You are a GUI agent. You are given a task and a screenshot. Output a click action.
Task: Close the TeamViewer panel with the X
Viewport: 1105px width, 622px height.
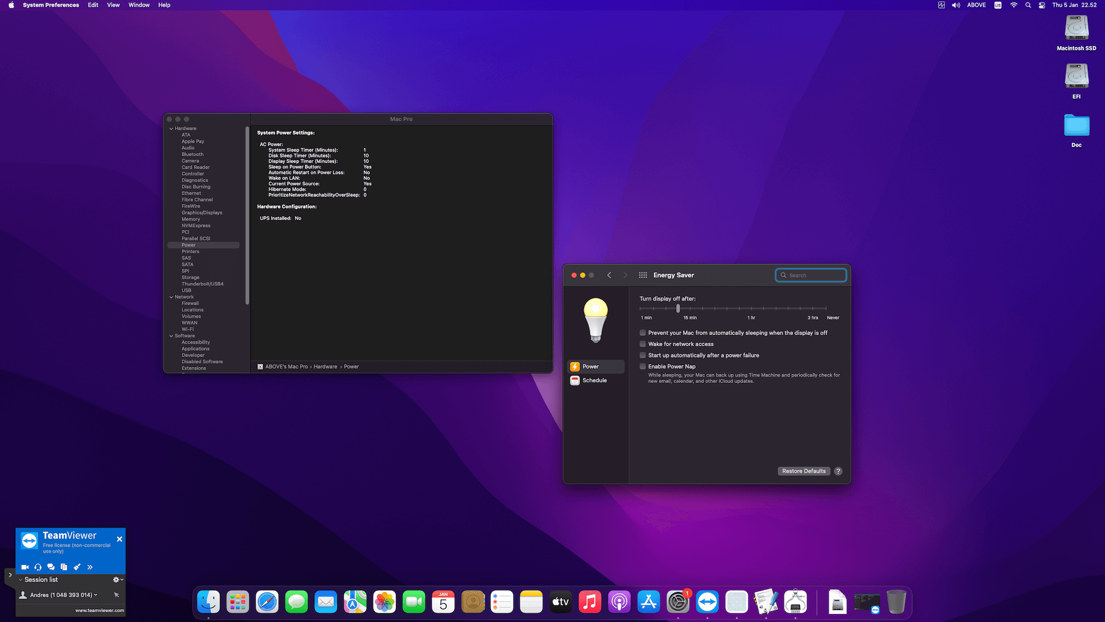pos(119,539)
